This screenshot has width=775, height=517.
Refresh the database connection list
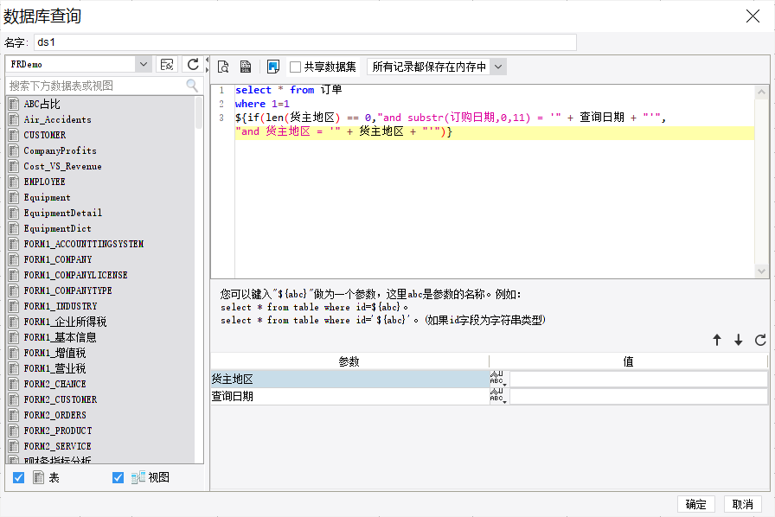(x=193, y=64)
